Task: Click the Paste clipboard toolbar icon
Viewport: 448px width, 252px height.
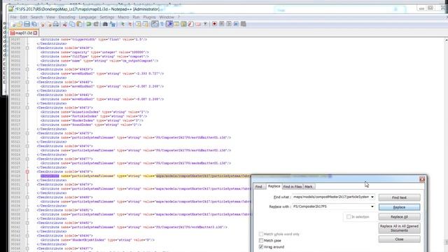Action: [x=79, y=24]
